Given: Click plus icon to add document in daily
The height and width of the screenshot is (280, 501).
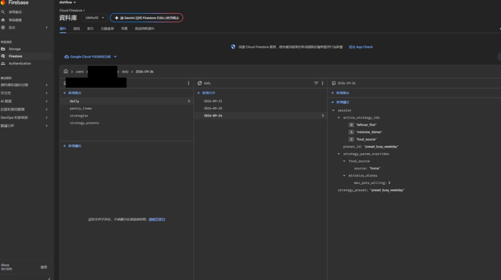Looking at the screenshot, I should [x=199, y=93].
